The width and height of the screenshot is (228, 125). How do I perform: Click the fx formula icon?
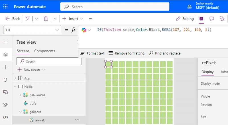[74, 30]
